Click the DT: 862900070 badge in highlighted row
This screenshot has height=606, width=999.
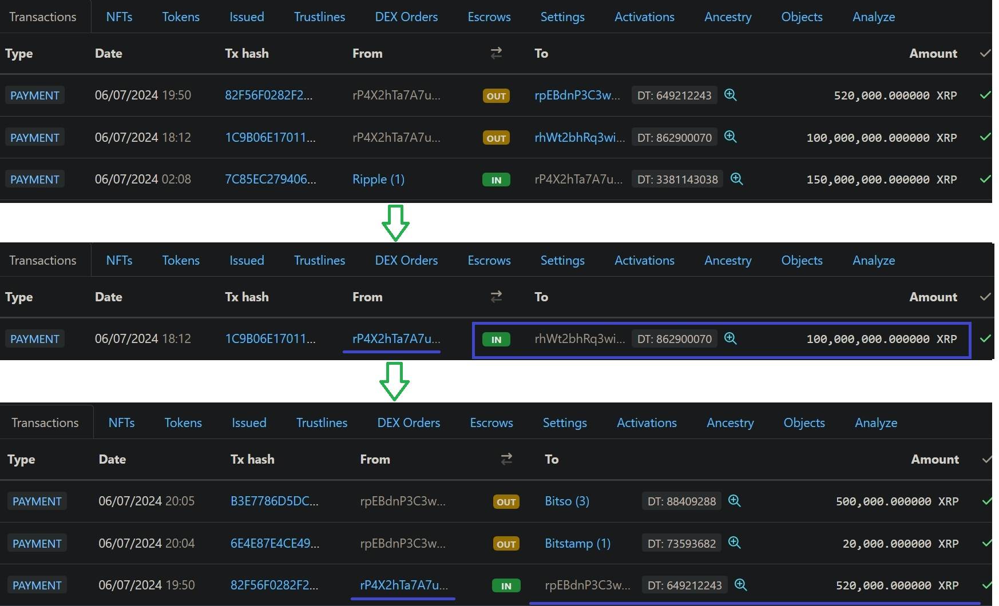click(674, 338)
